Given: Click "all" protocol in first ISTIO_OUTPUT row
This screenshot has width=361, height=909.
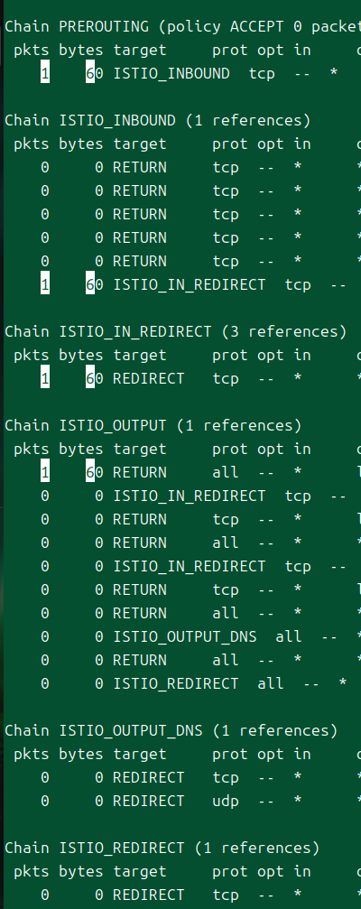Looking at the screenshot, I should coord(226,472).
